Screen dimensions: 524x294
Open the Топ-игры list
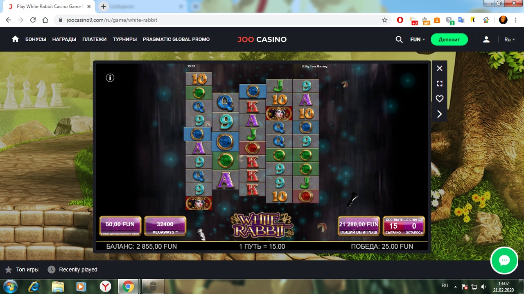tap(22, 269)
